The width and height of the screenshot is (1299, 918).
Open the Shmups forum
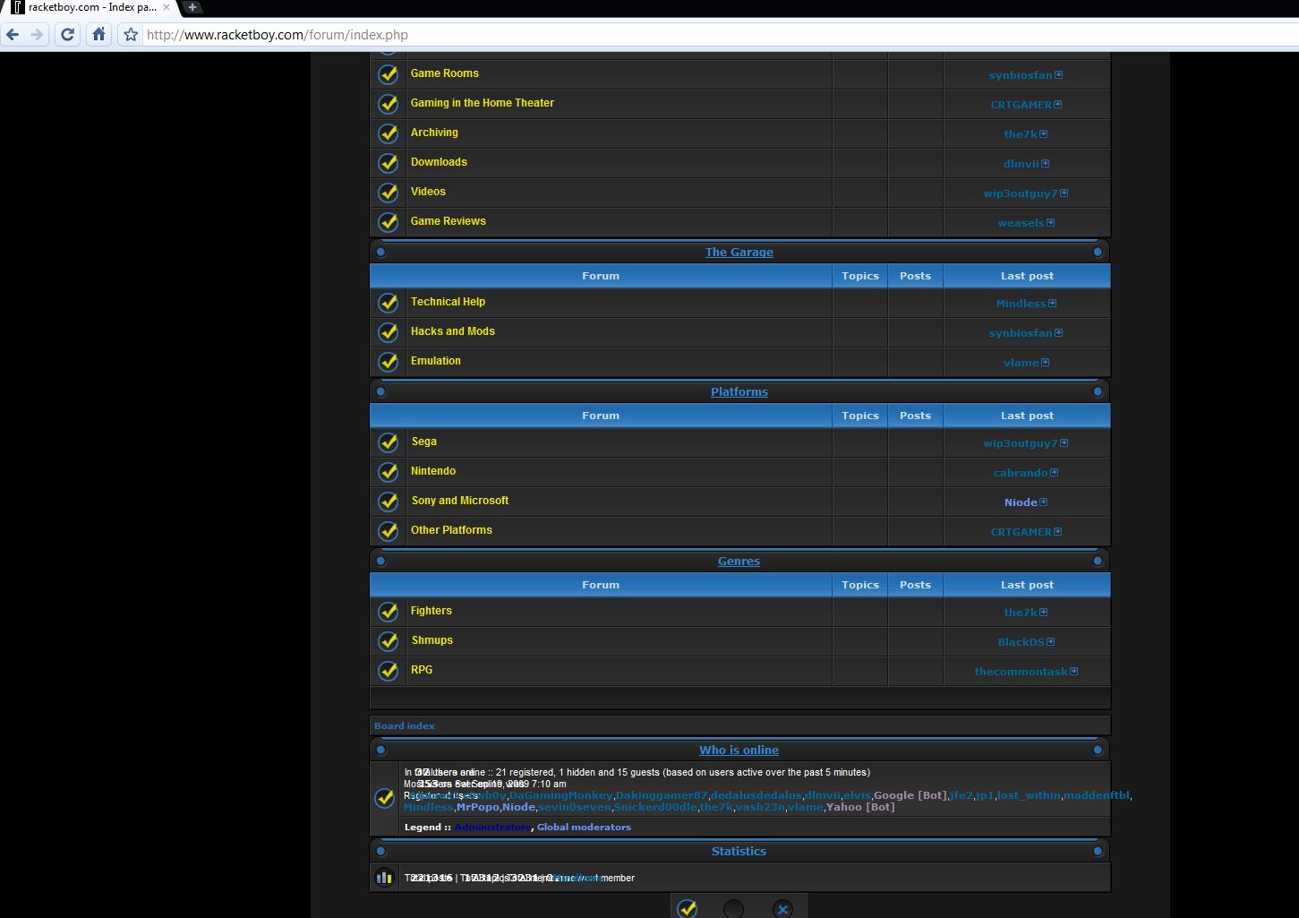432,640
